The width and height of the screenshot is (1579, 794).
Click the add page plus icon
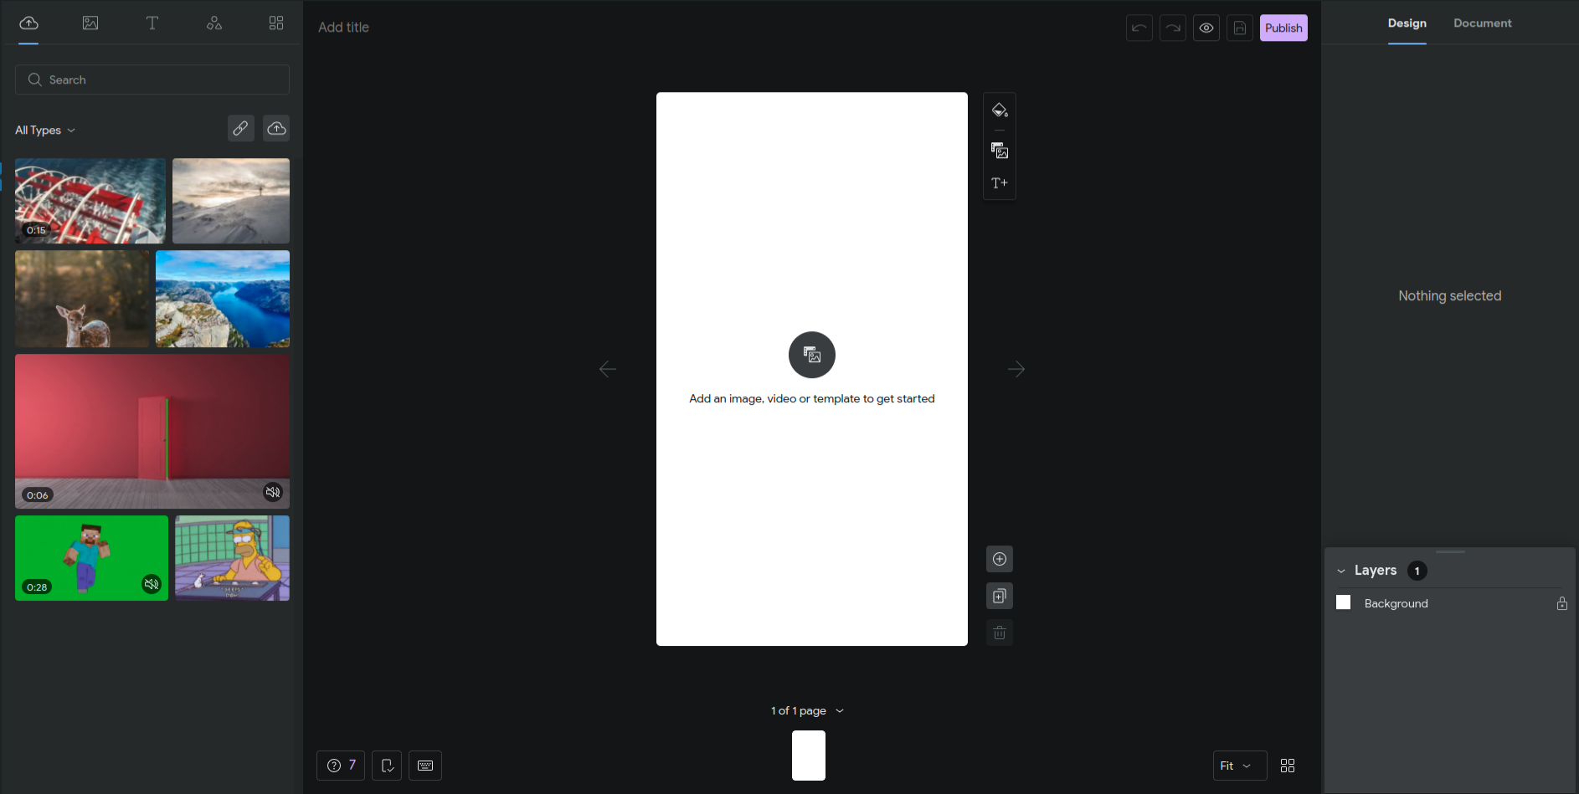[x=1000, y=558]
